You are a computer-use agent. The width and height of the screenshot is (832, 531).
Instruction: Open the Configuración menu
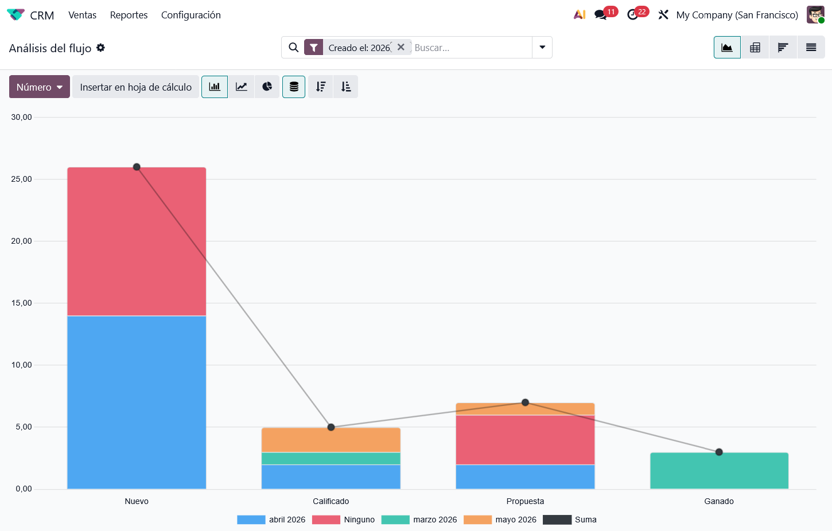point(190,15)
